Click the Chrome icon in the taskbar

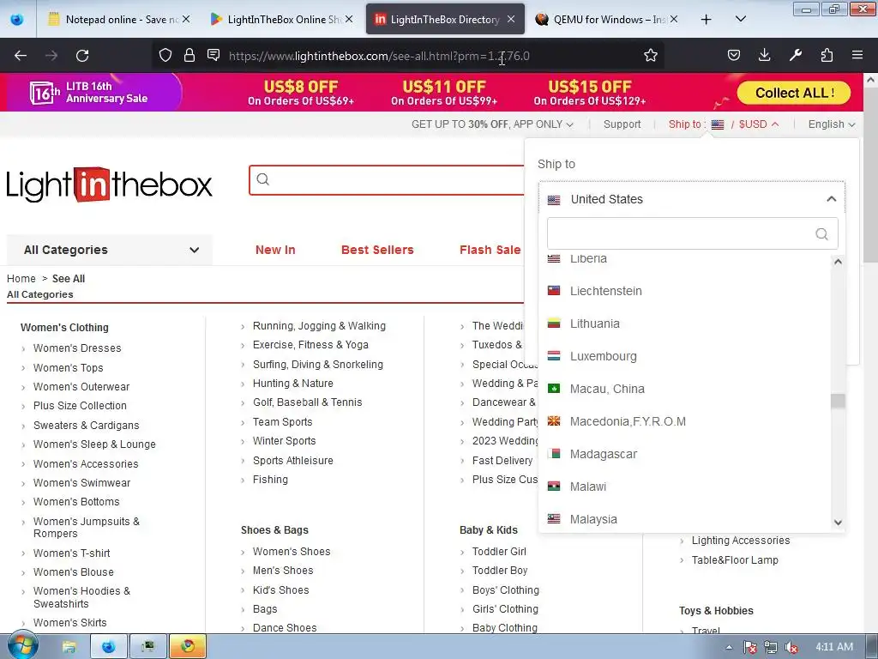[x=188, y=647]
